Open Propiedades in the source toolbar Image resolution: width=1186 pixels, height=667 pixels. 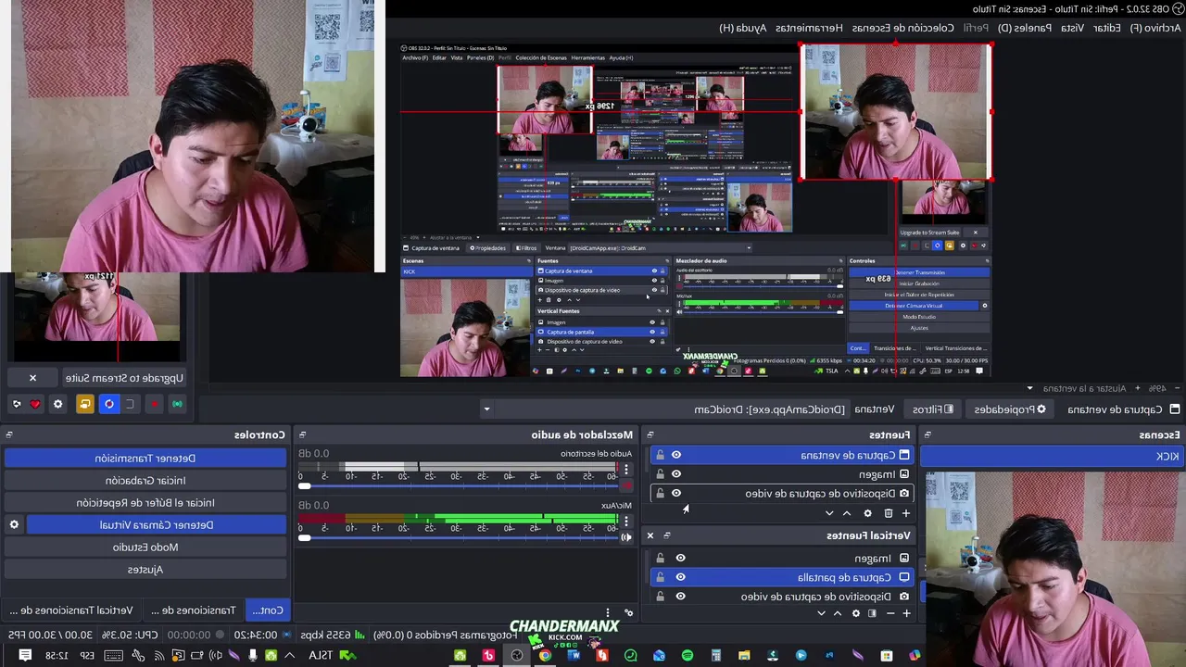(x=1010, y=409)
